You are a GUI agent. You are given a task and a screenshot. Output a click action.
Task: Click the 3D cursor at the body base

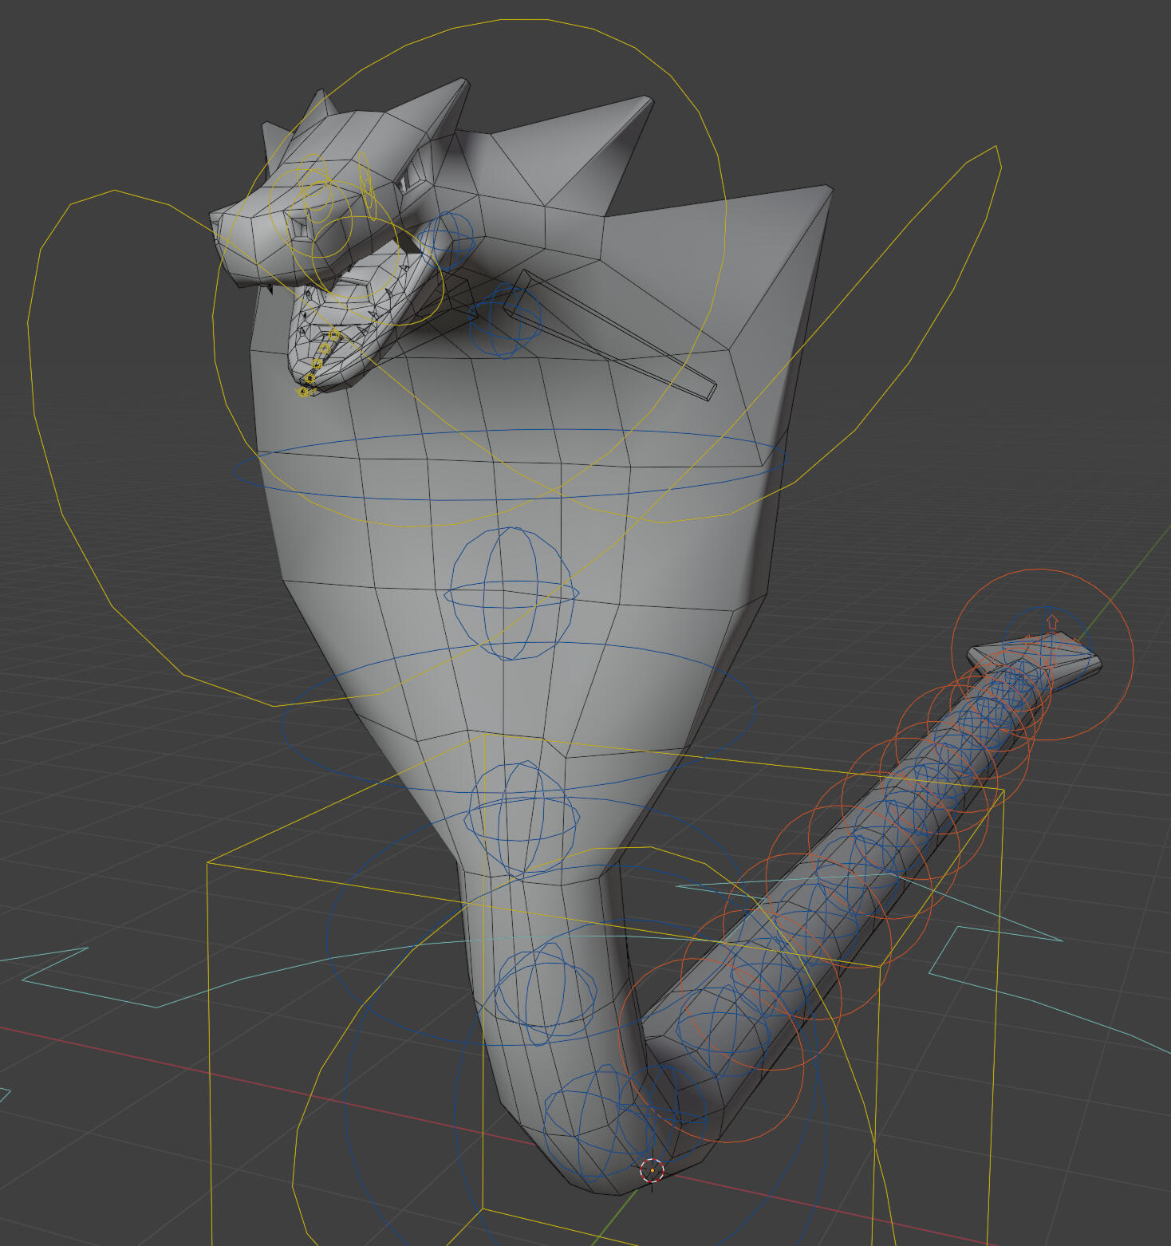[652, 1170]
